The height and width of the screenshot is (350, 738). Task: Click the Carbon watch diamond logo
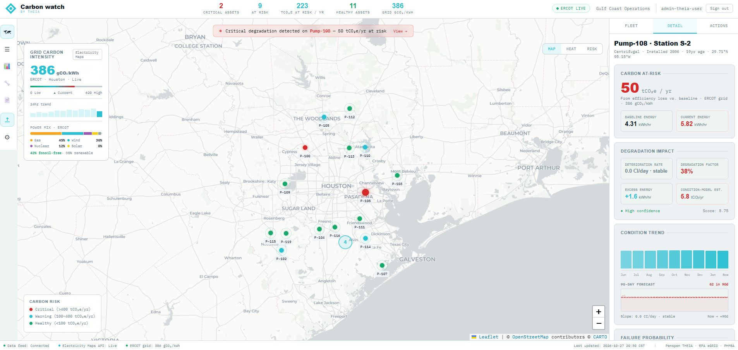click(x=11, y=8)
